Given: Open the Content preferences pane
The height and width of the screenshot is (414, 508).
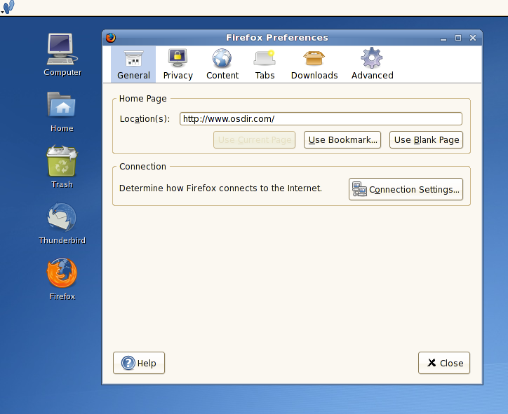Looking at the screenshot, I should tap(222, 64).
